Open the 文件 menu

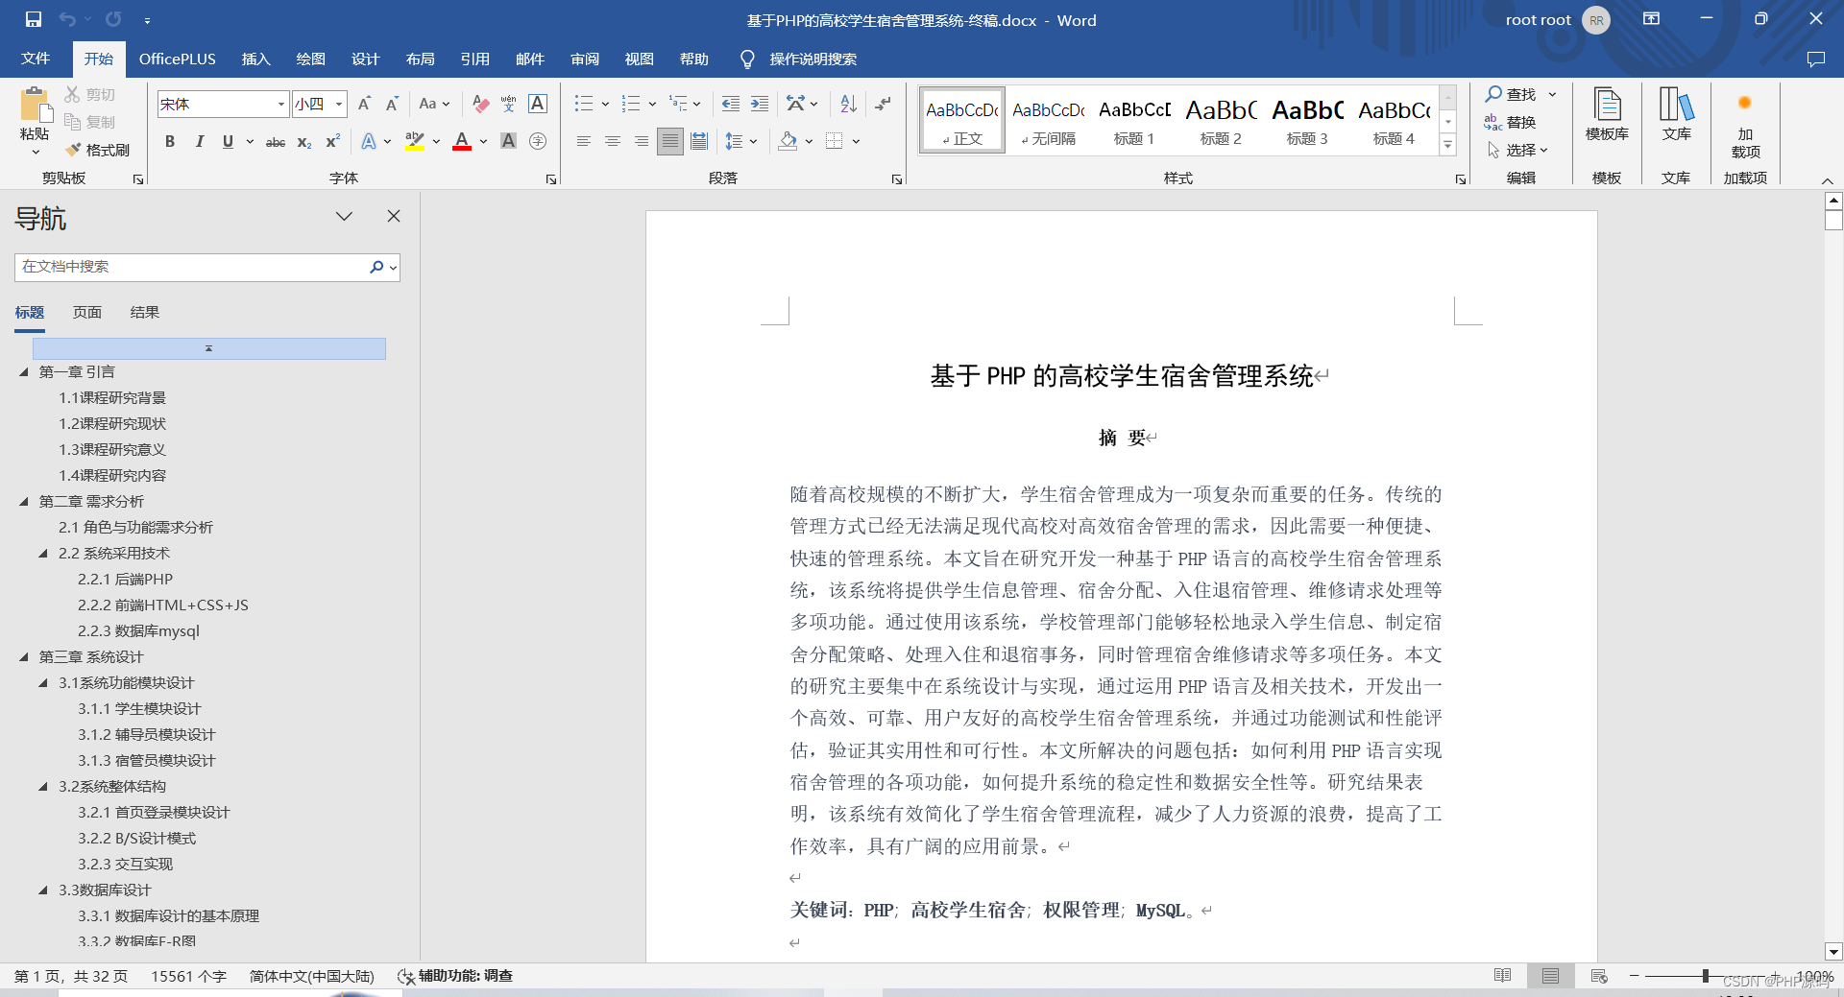(x=36, y=59)
